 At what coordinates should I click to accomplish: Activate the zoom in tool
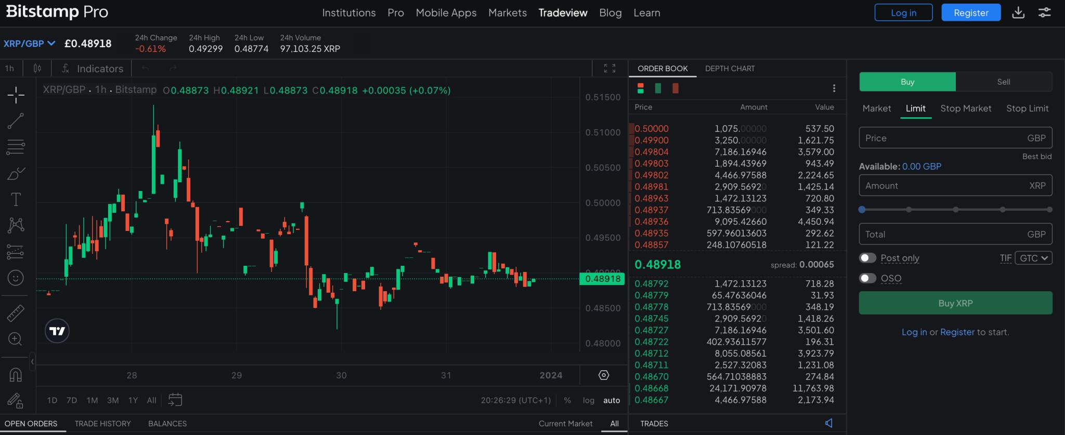pyautogui.click(x=16, y=339)
